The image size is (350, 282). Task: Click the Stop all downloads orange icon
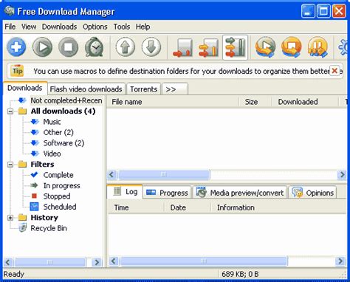(x=292, y=47)
